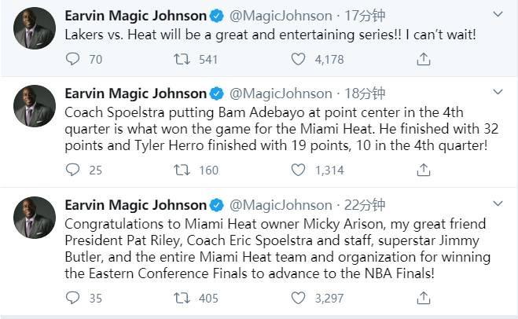Like the Congratulations Miami Heat tweet
Image resolution: width=518 pixels, height=319 pixels.
(298, 298)
